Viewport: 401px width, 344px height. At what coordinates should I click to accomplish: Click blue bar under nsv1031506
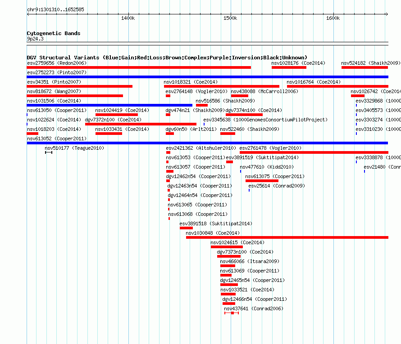(x=109, y=105)
